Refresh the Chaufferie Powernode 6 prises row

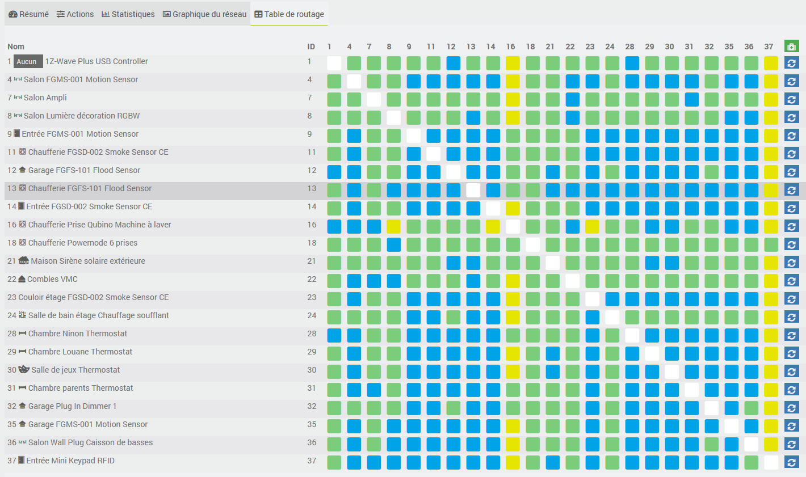[792, 244]
